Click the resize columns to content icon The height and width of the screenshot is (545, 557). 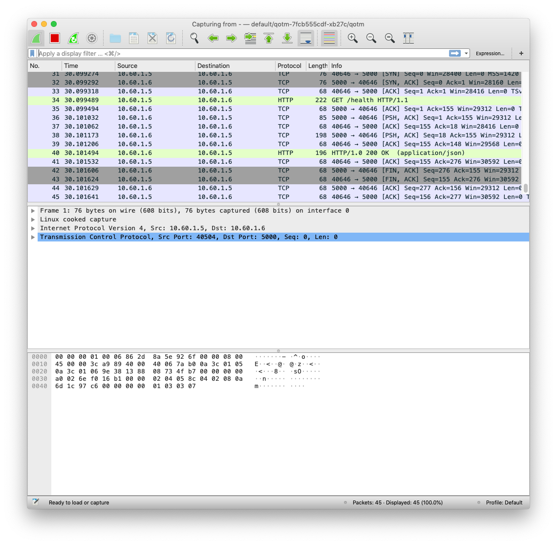coord(408,39)
